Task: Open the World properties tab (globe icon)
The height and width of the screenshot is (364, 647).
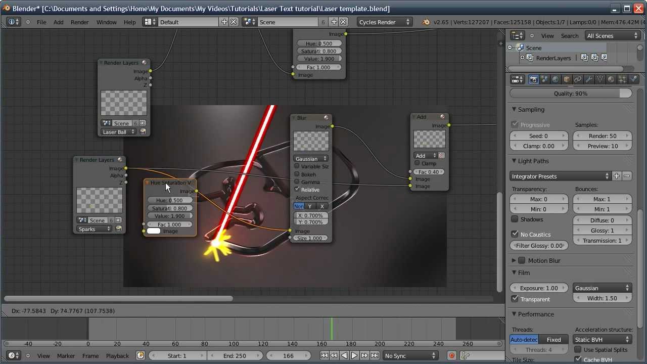Action: pyautogui.click(x=556, y=79)
